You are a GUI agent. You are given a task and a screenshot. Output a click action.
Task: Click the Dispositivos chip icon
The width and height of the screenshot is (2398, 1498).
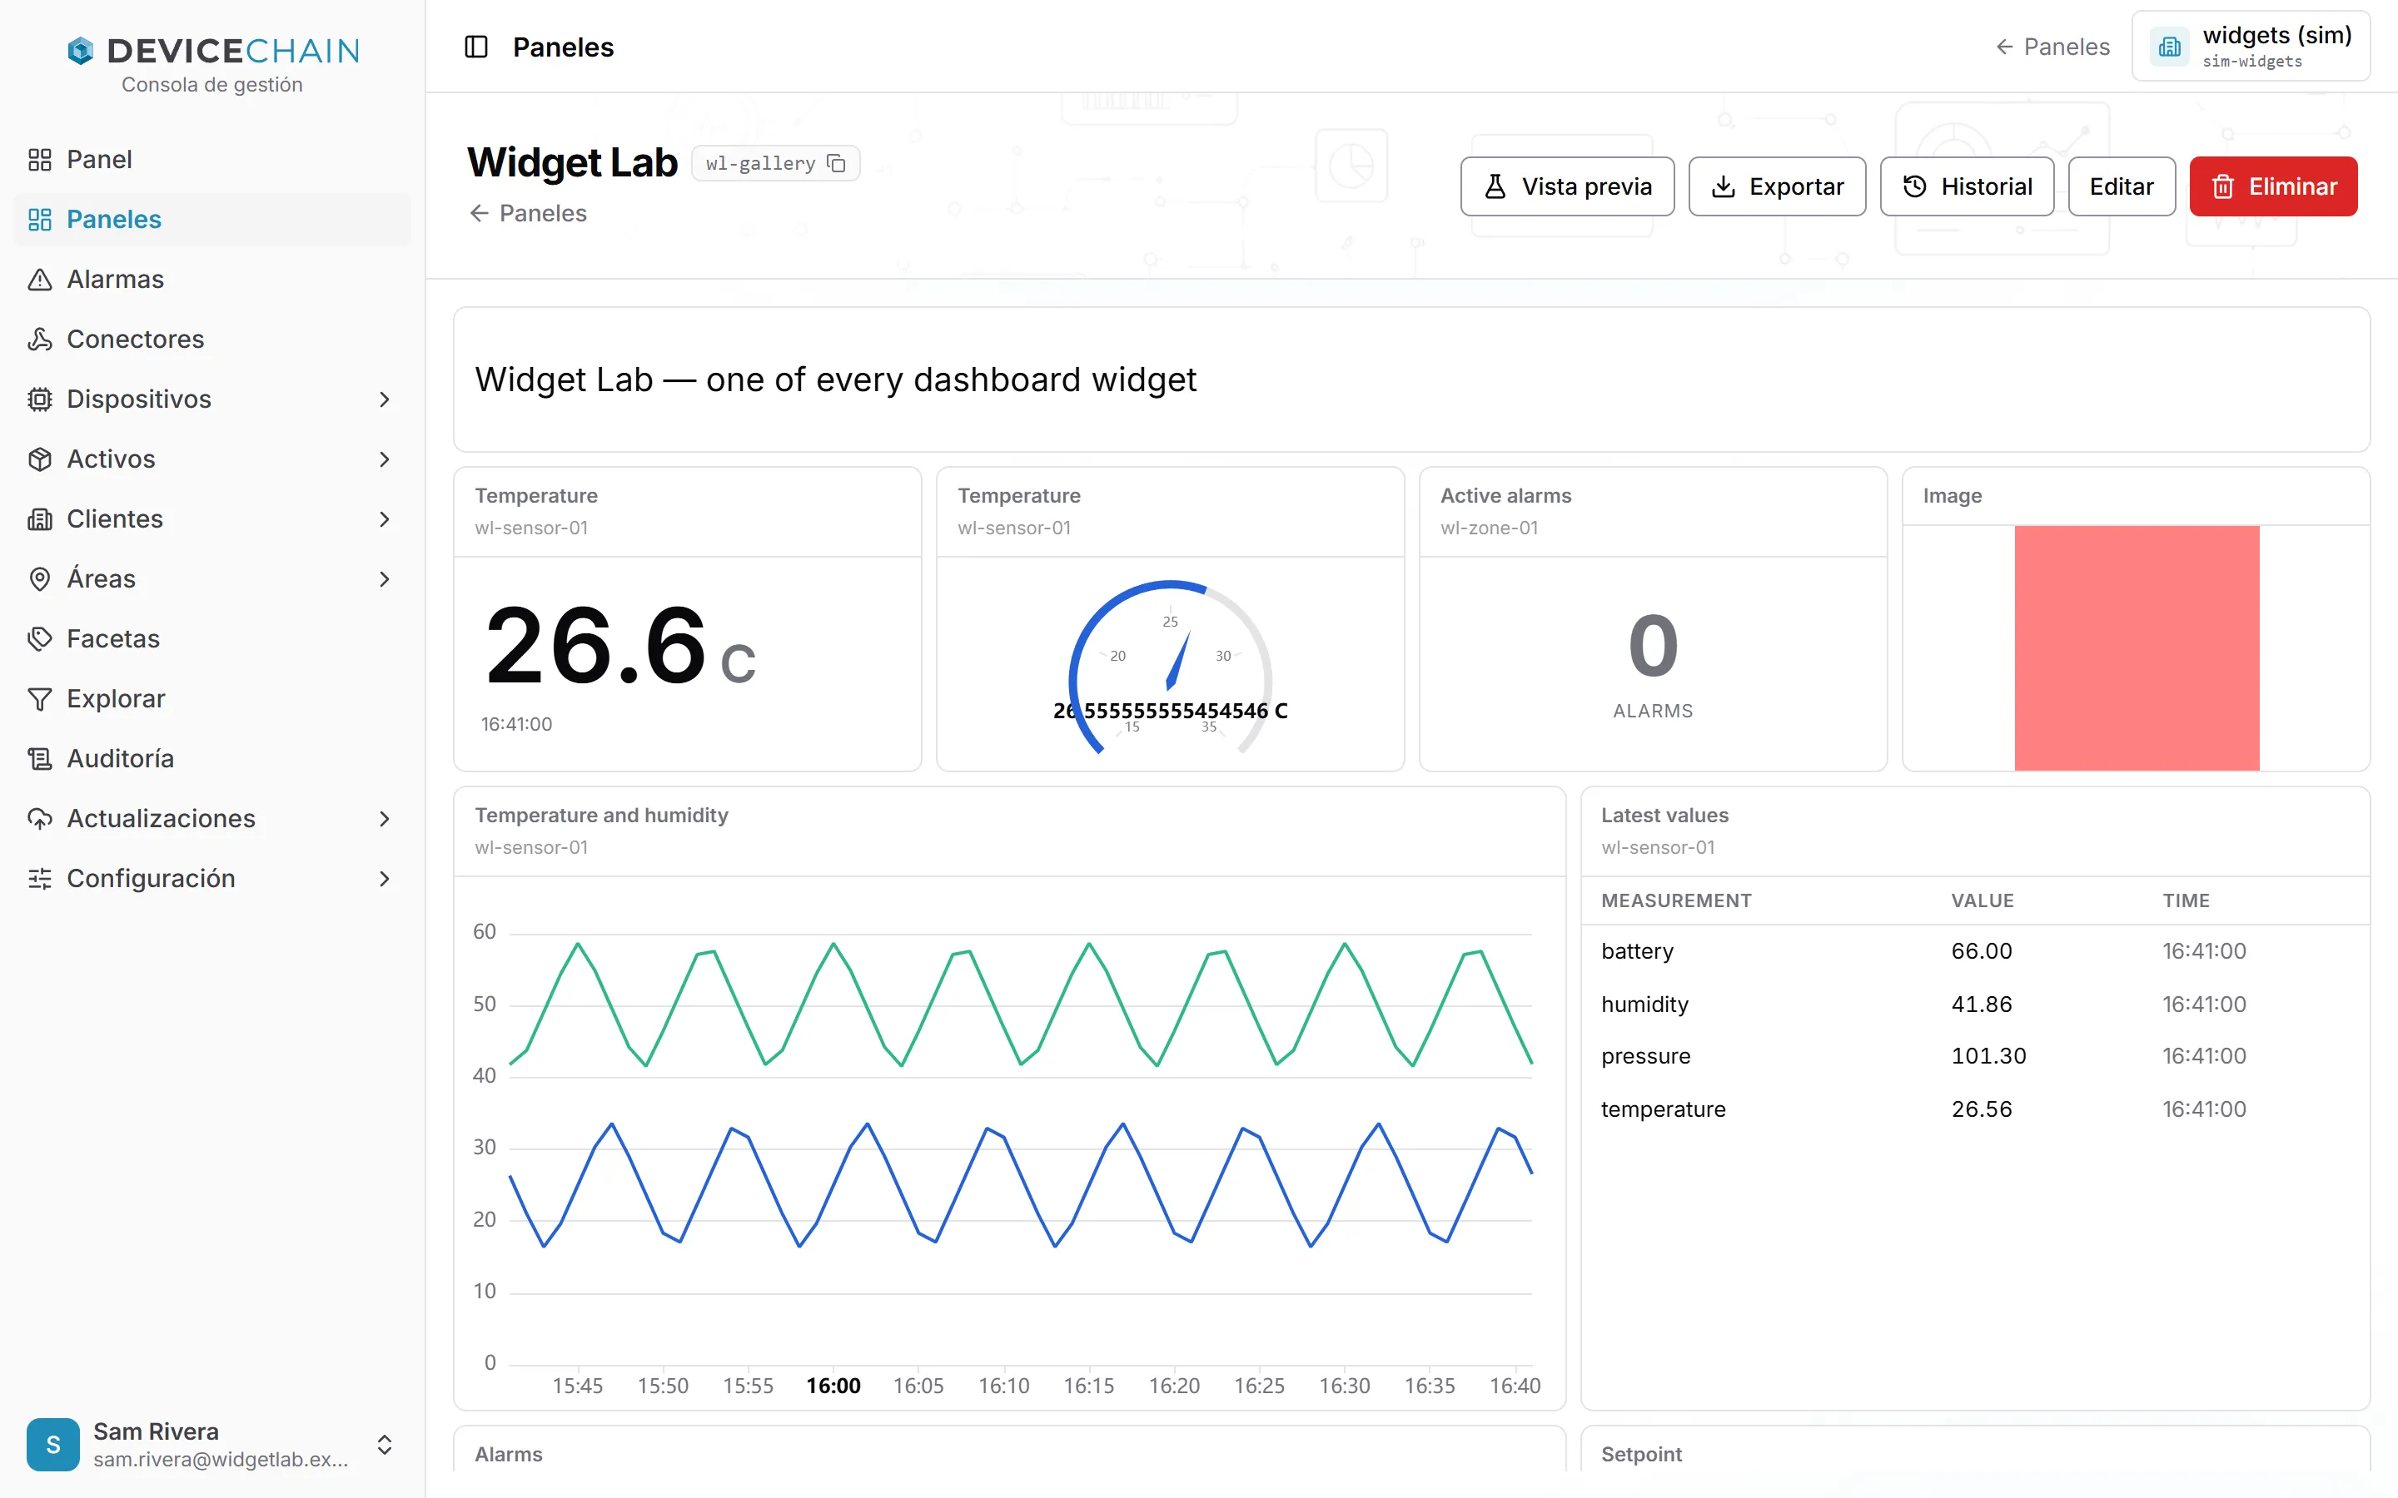pos(40,399)
